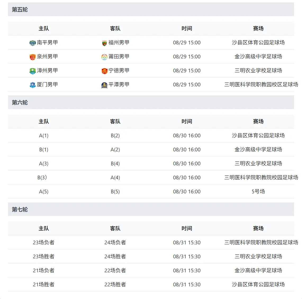Click home team cell A(3)

44,163
